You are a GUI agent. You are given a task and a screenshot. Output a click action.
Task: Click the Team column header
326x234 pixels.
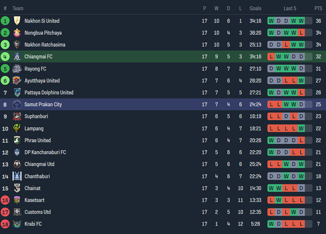click(x=18, y=8)
